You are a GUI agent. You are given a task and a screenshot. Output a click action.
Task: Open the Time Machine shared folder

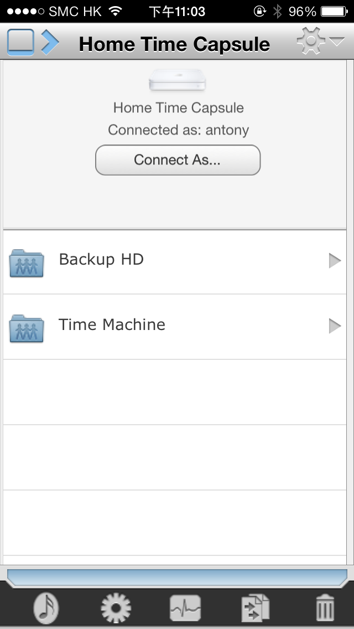175,327
